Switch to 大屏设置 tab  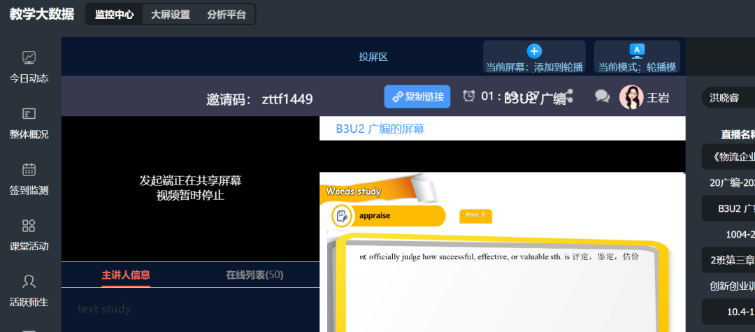coord(170,14)
